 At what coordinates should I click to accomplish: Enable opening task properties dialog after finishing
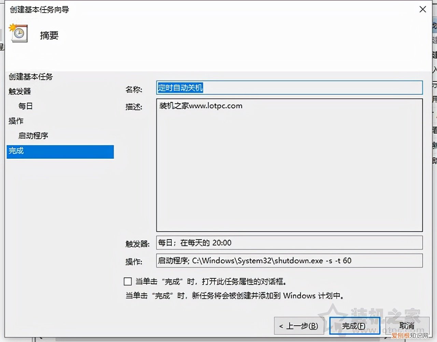click(x=127, y=281)
